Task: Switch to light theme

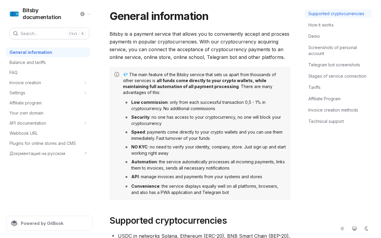Action: (x=342, y=228)
